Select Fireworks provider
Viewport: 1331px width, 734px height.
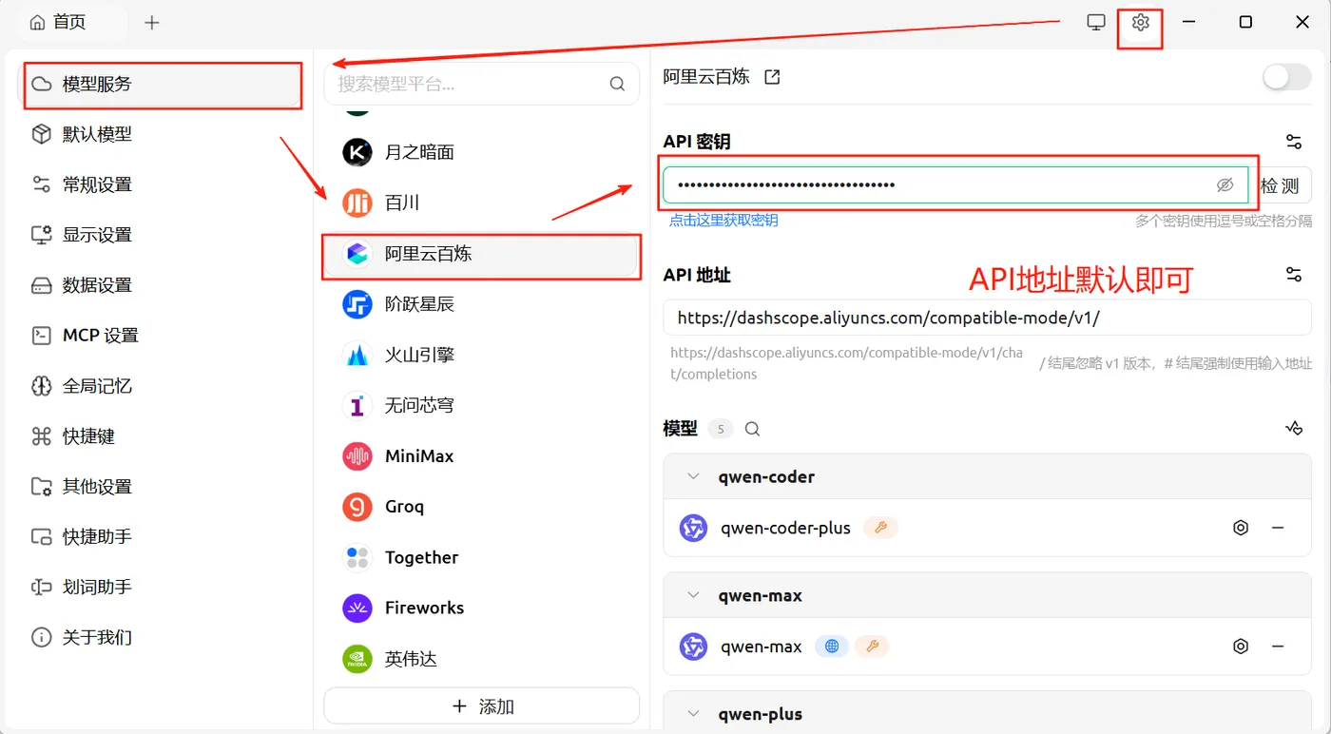pos(481,608)
